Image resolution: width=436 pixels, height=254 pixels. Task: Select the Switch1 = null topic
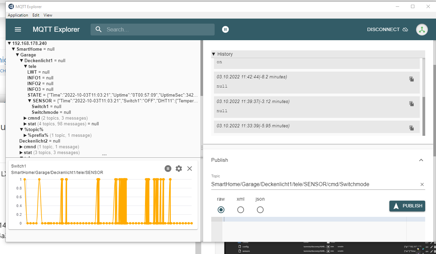point(47,107)
